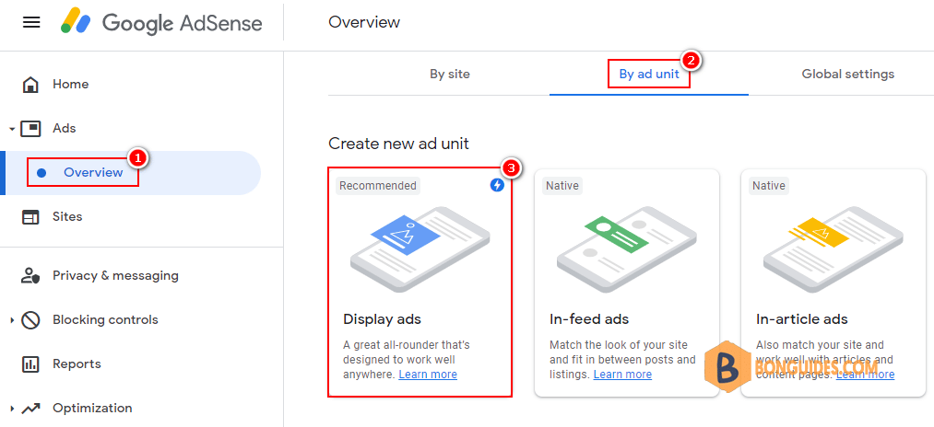Switch to the By site tab
Image resolution: width=934 pixels, height=427 pixels.
click(x=450, y=75)
